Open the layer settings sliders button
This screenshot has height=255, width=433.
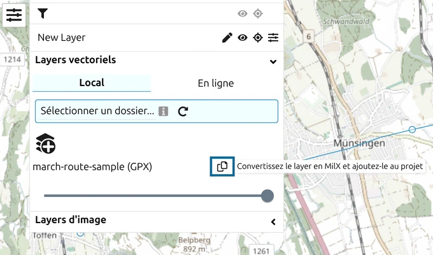[14, 15]
